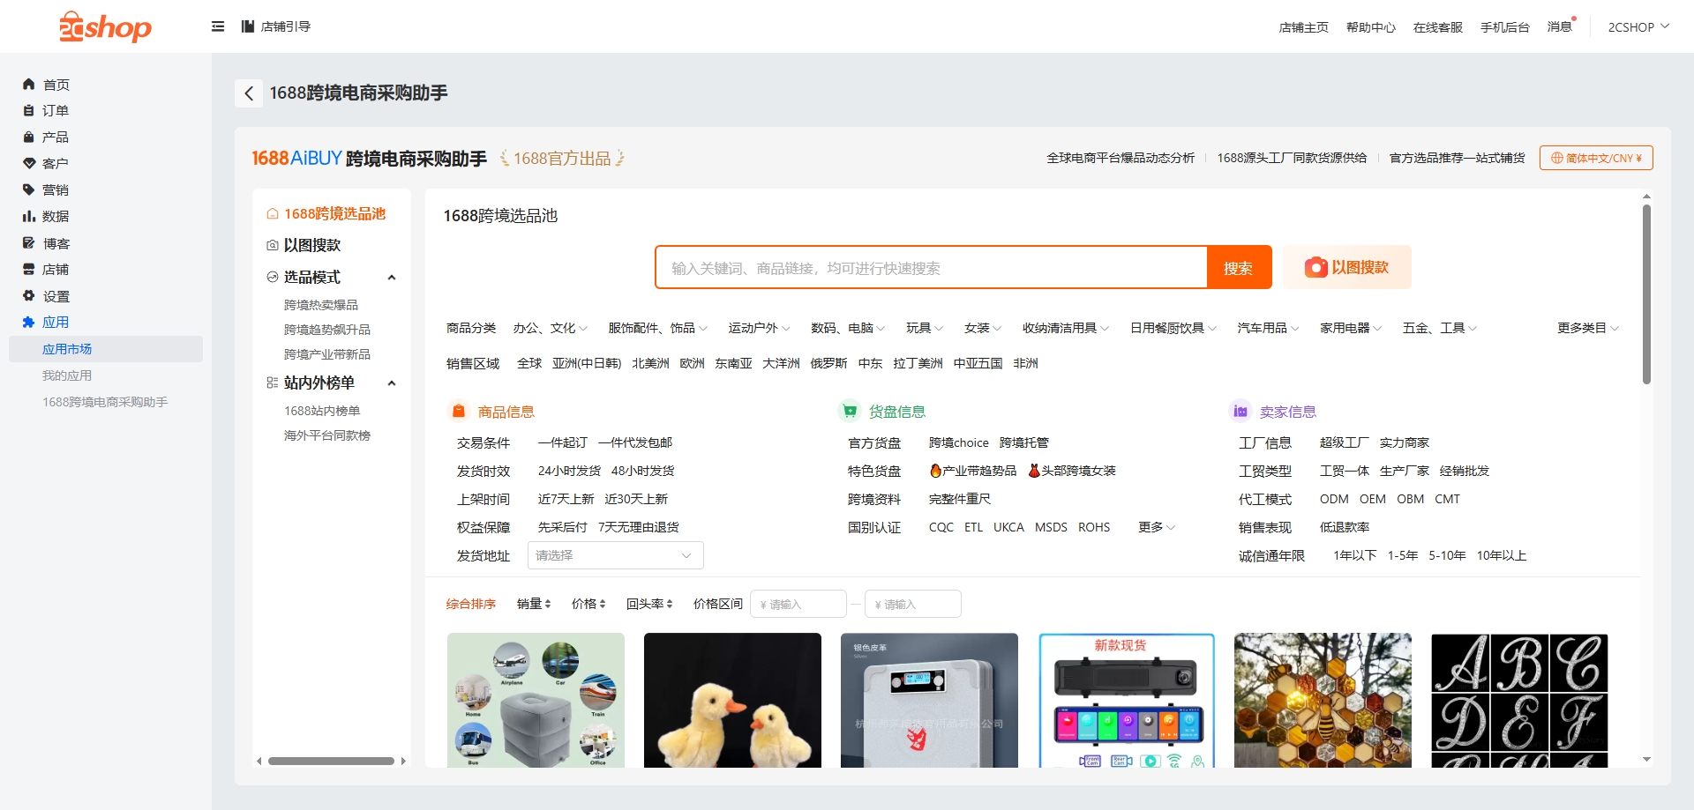Toggle the 一件起订 filter
Screen dimensions: 1694x810
(x=563, y=442)
